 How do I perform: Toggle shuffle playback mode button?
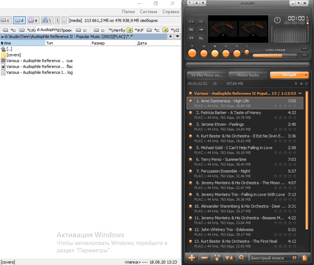pyautogui.click(x=192, y=30)
